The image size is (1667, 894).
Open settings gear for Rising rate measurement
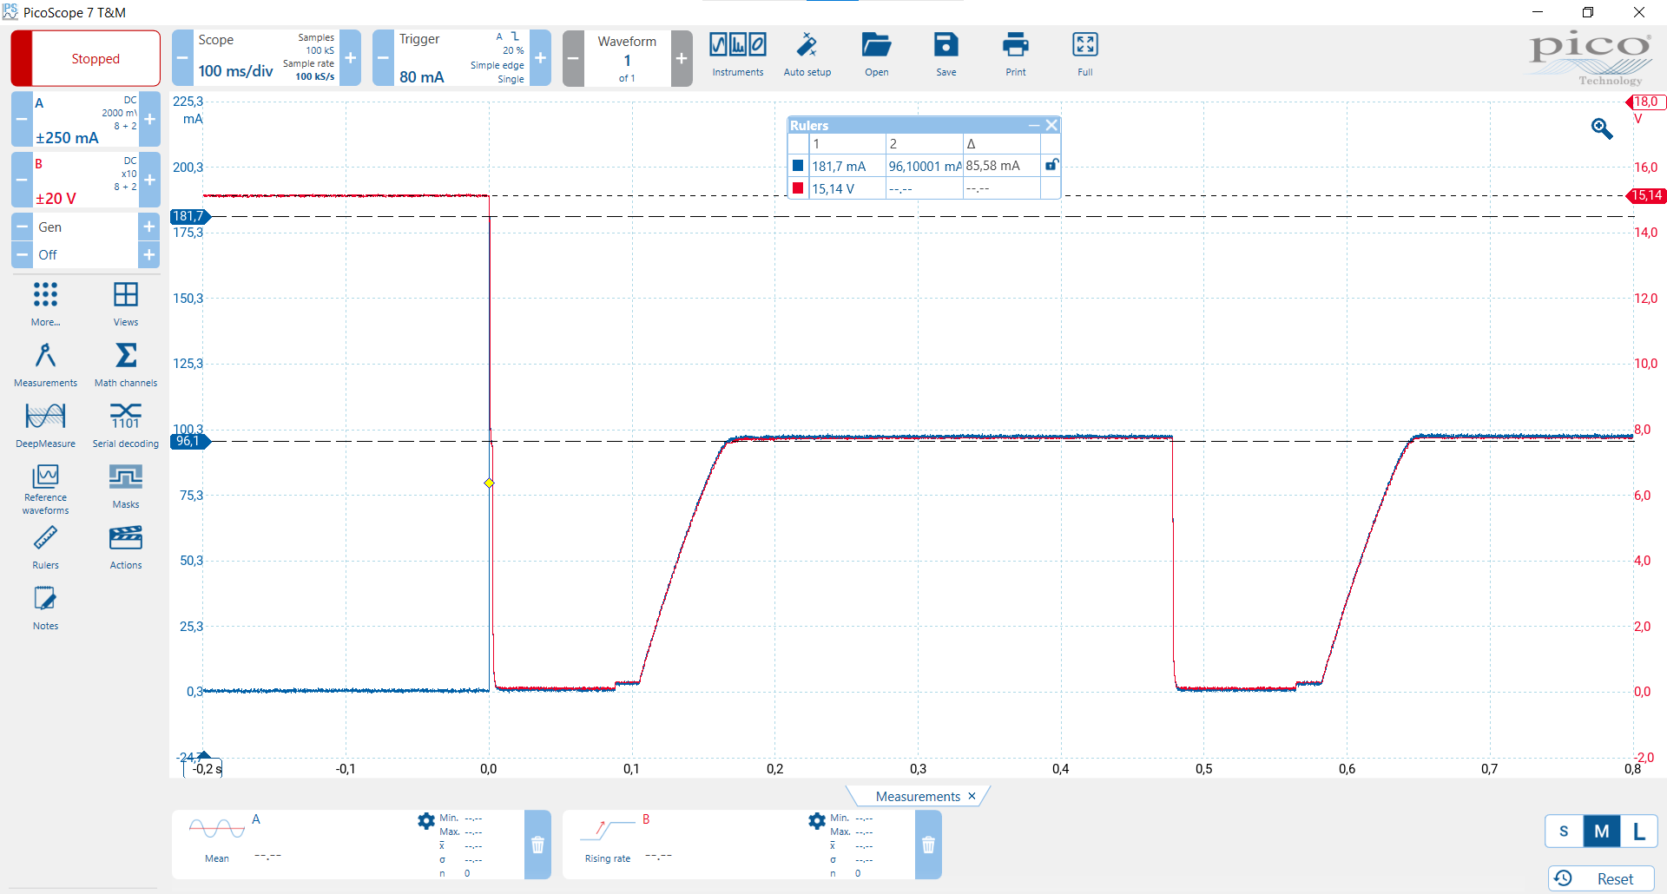tap(817, 820)
